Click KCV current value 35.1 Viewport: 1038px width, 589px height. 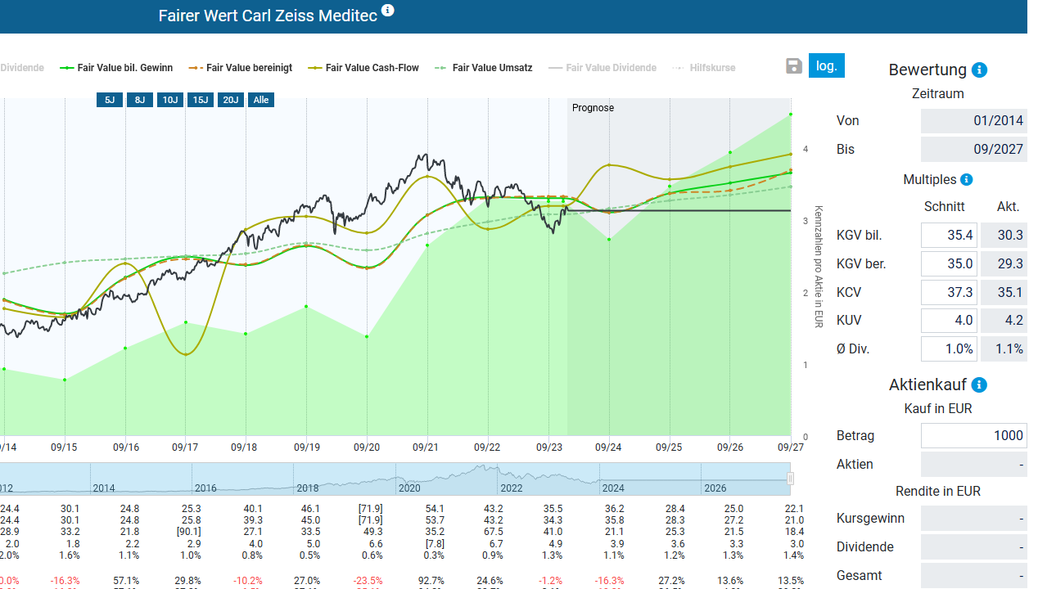click(1004, 292)
